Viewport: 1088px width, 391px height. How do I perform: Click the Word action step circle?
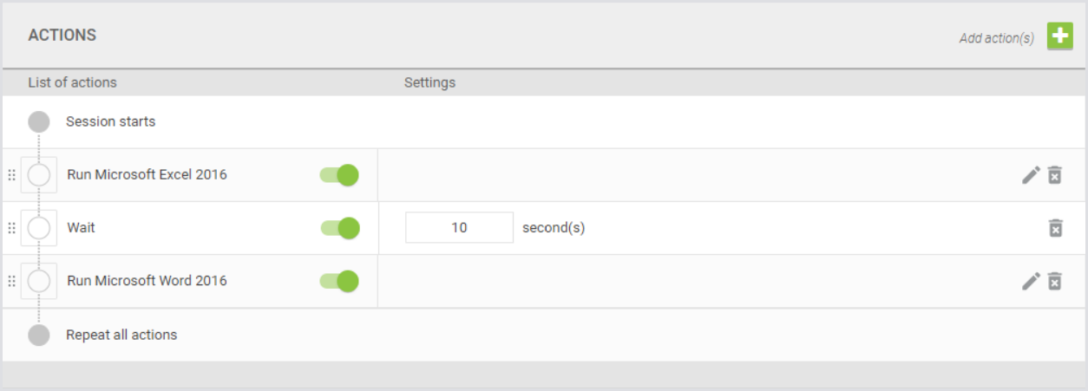click(39, 281)
